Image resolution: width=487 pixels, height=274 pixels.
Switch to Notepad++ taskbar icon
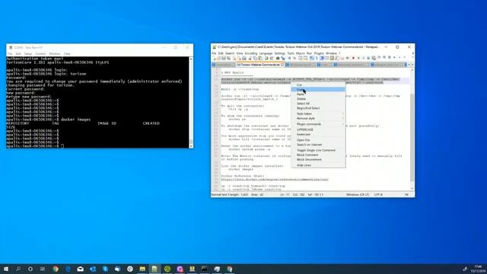(154, 269)
